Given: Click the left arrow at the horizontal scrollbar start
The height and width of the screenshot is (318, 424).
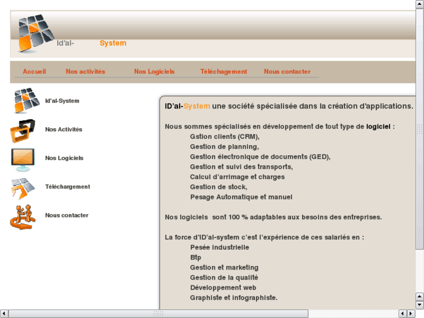Looking at the screenshot, I should click(4, 314).
